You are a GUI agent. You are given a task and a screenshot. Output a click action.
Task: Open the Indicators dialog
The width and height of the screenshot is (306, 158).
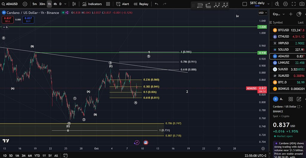(x=92, y=4)
